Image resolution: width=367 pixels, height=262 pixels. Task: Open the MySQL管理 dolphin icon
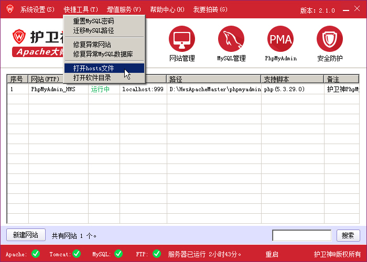[231, 39]
